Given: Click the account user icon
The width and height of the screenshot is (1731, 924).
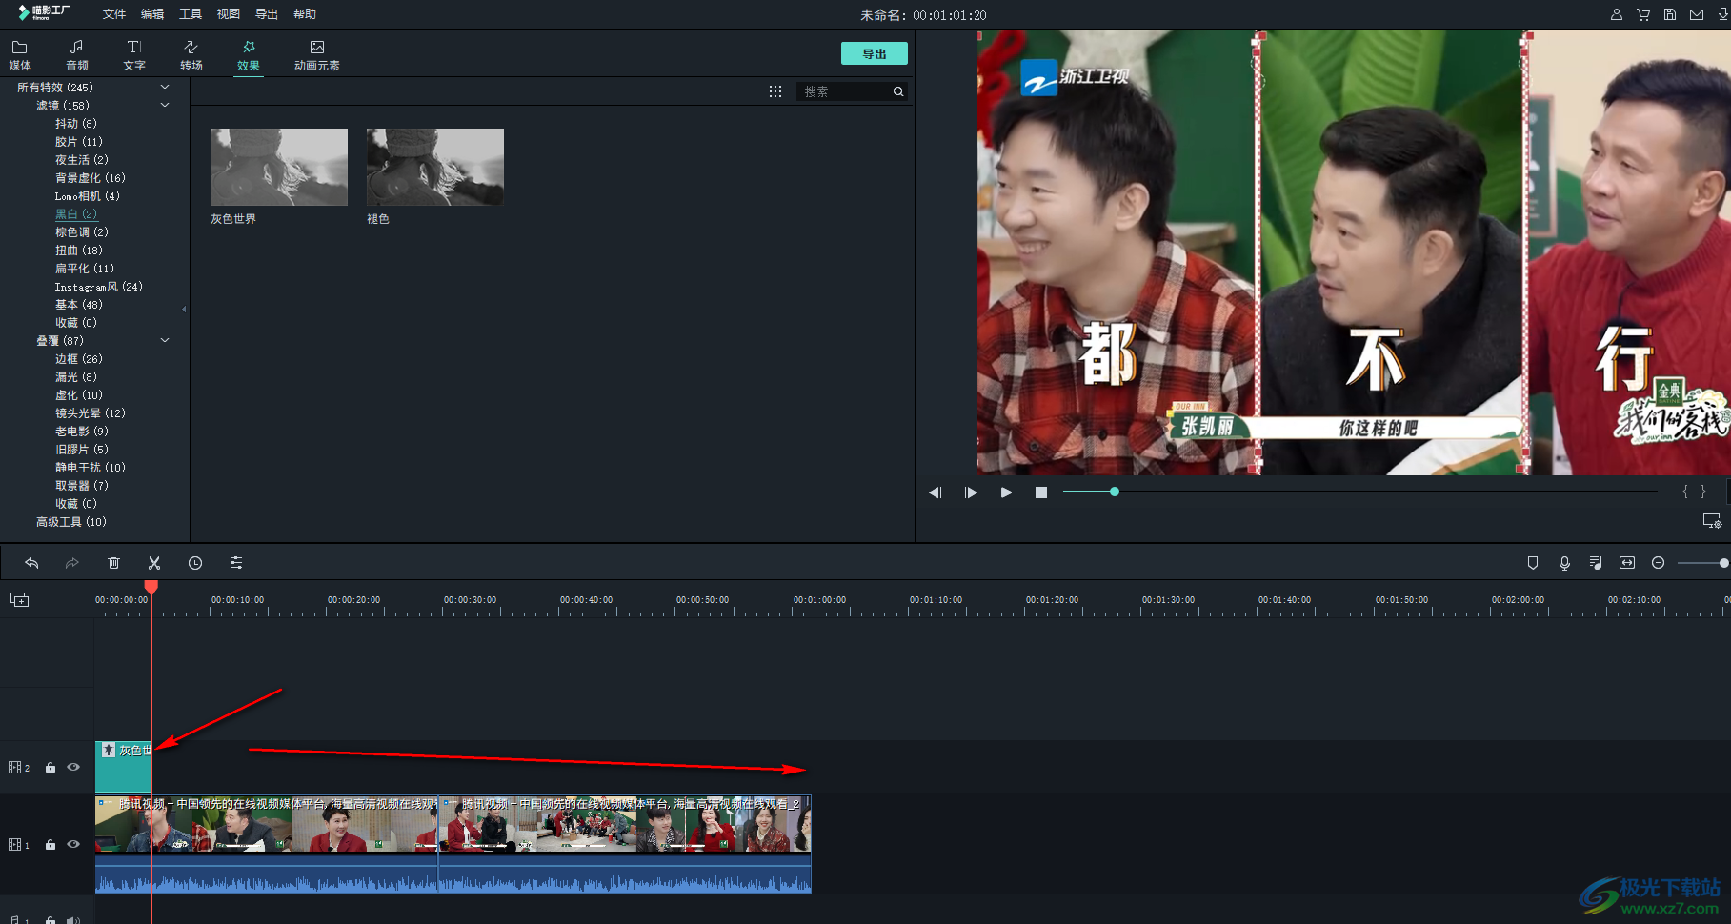Looking at the screenshot, I should tap(1617, 14).
